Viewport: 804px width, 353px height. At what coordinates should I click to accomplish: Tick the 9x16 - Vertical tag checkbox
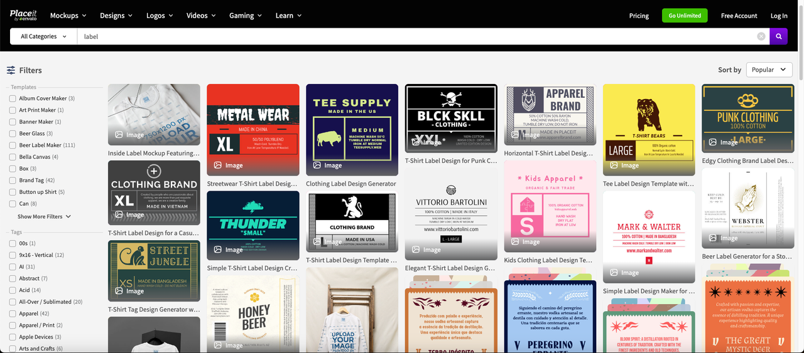[x=13, y=255]
